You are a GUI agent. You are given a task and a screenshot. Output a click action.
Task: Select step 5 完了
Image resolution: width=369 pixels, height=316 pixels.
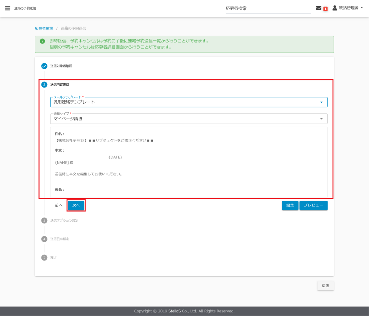(x=44, y=257)
